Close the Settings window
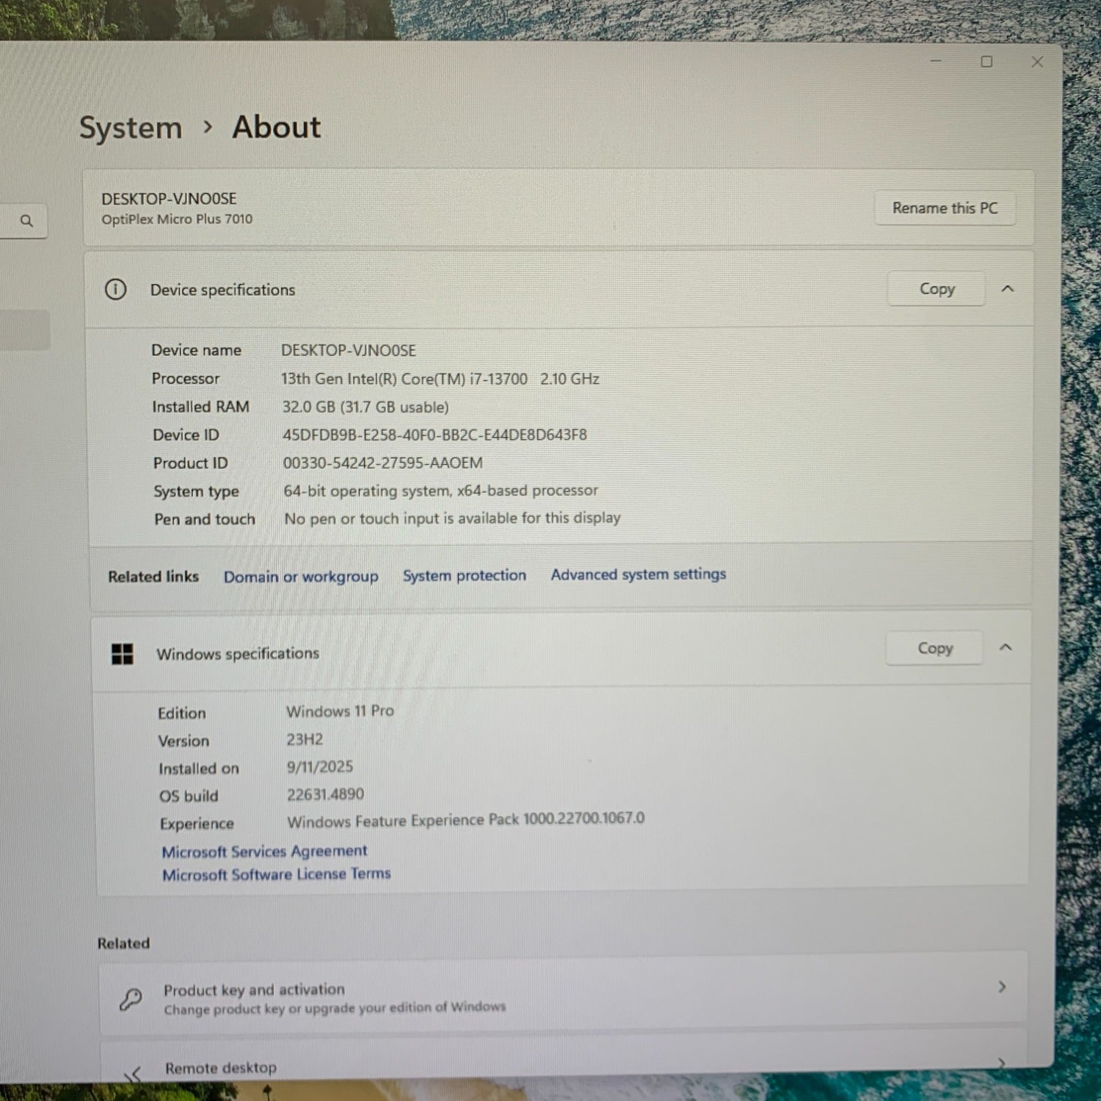 (1037, 62)
